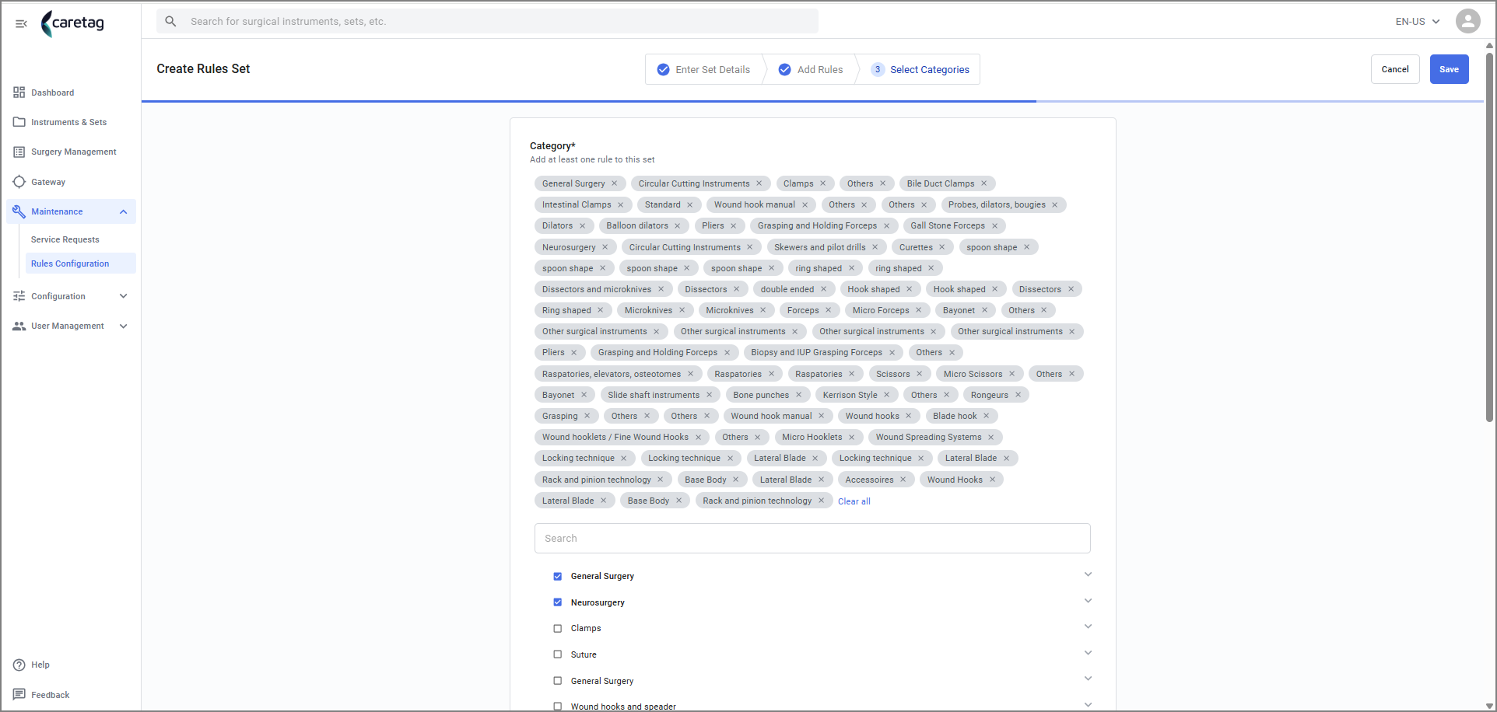
Task: Collapse the sidebar with the hamburger icon
Action: 21,23
